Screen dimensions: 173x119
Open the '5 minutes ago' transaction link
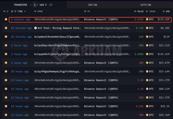(20, 19)
